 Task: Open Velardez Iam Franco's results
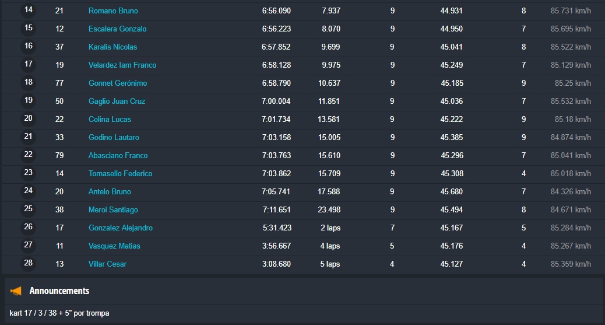point(122,65)
